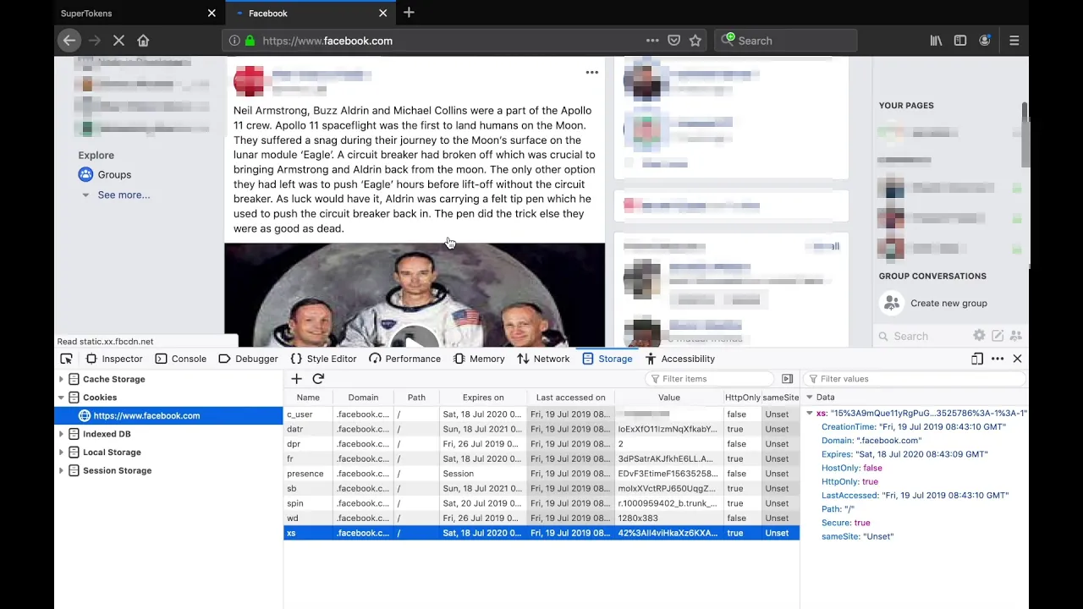1083x609 pixels.
Task: Sort by the HttpOnly column header
Action: pos(742,398)
